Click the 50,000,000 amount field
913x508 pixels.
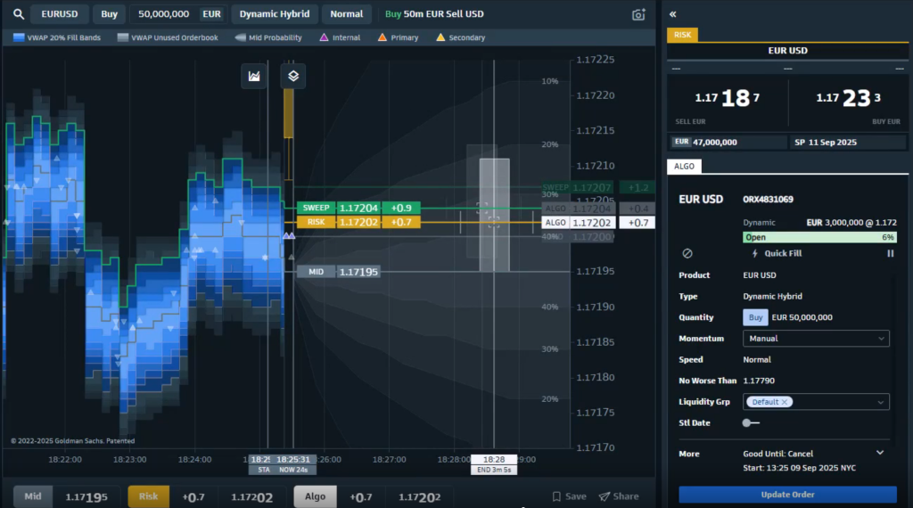[163, 14]
